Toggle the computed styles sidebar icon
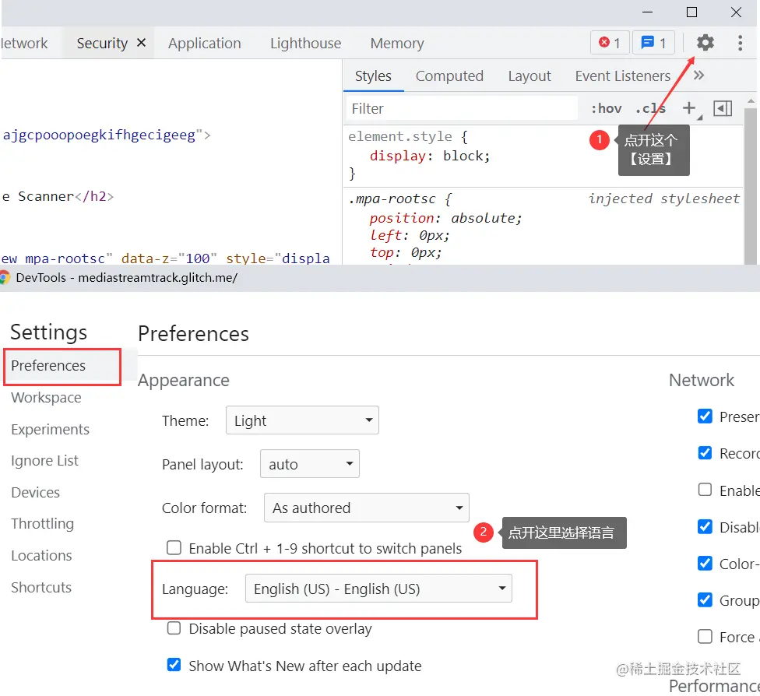Image resolution: width=760 pixels, height=696 pixels. coord(722,108)
